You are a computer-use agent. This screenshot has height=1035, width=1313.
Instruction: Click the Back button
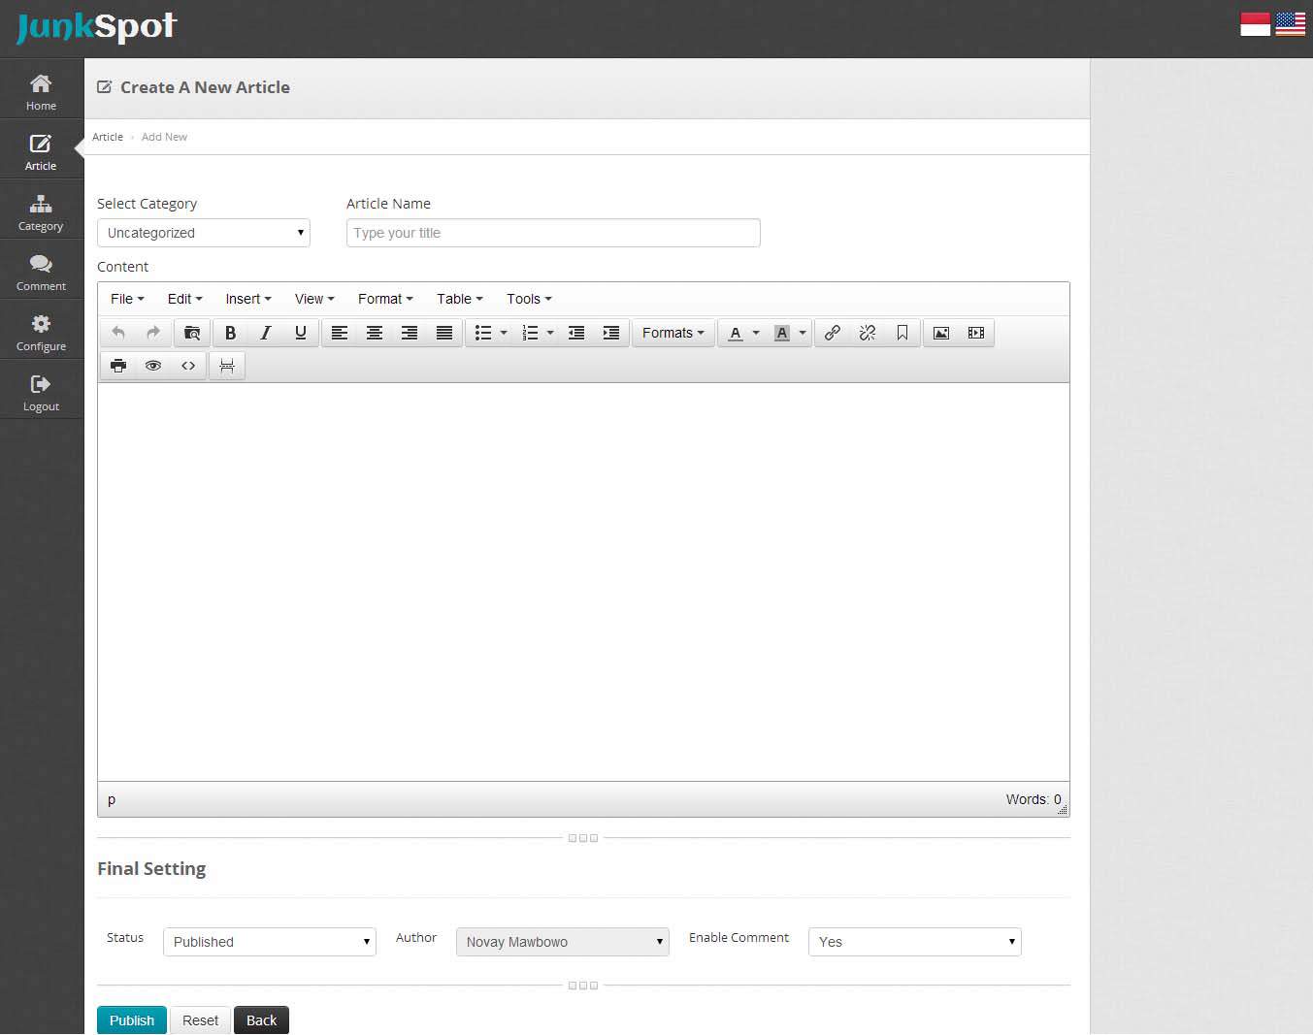[x=262, y=1020]
